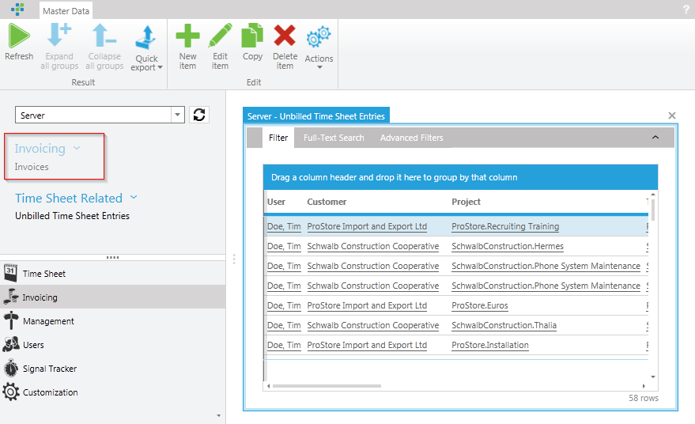Image resolution: width=695 pixels, height=424 pixels.
Task: Click Schwalb Construction Cooperative in Hermes row
Action: point(372,246)
